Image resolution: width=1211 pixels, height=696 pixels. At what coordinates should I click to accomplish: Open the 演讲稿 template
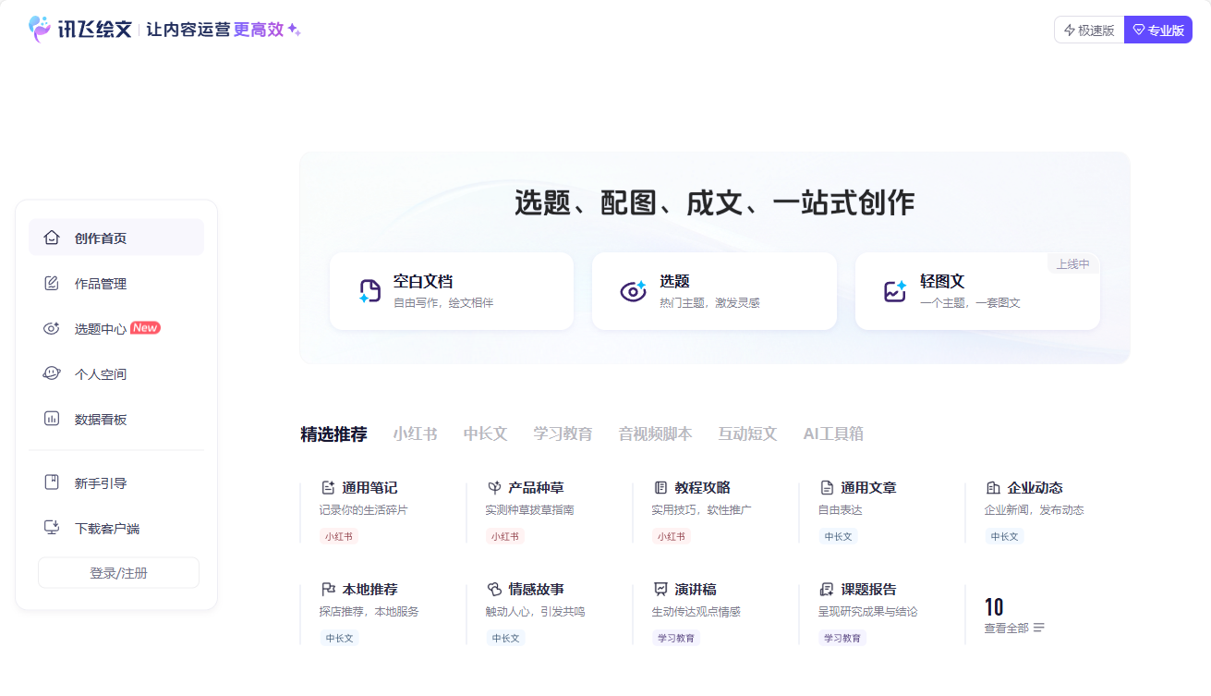pos(702,610)
